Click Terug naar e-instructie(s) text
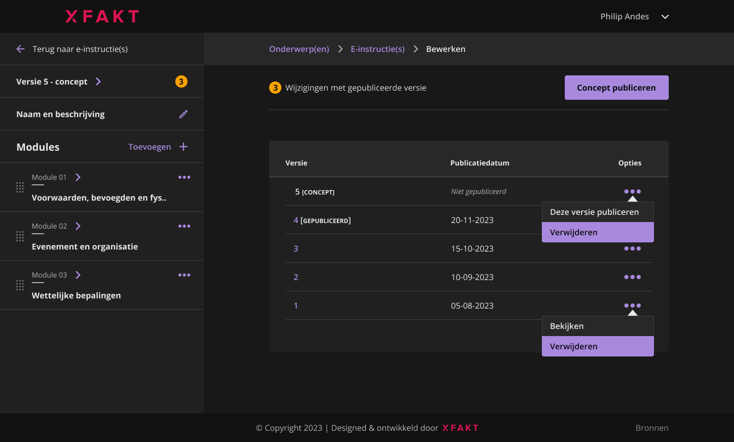The height and width of the screenshot is (442, 734). (x=80, y=49)
